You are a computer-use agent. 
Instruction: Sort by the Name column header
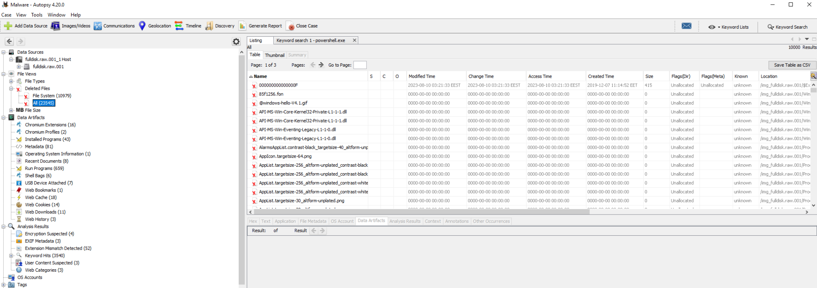click(x=308, y=76)
